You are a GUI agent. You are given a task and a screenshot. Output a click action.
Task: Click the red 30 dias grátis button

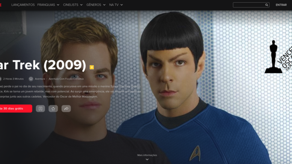pyautogui.click(x=16, y=108)
